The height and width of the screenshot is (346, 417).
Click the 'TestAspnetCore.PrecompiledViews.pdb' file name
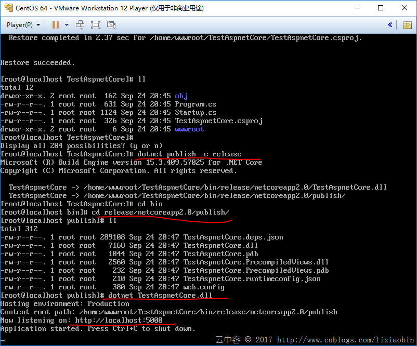point(256,271)
